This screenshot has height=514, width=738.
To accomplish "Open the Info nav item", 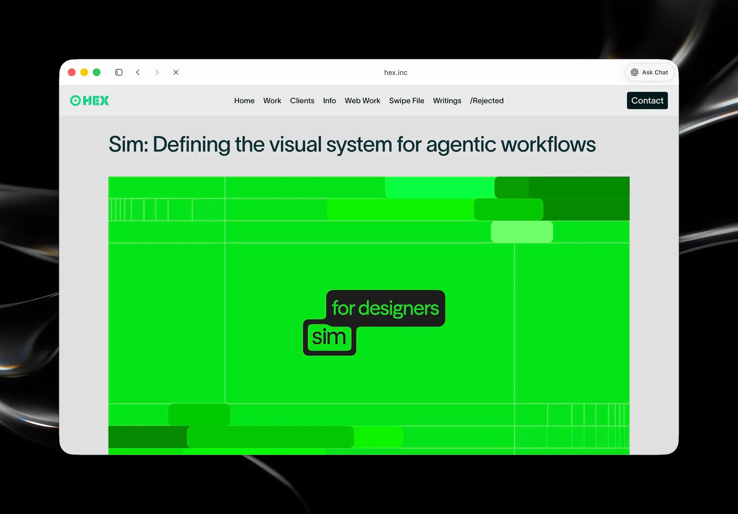I will click(x=329, y=101).
